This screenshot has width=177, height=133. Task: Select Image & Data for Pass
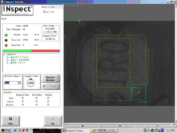(x=23, y=98)
